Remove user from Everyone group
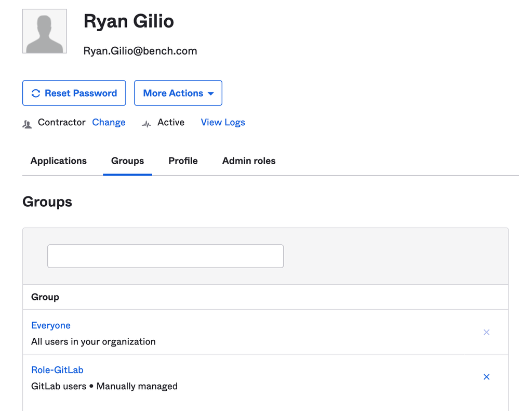Viewport: 519px width, 411px height. click(x=486, y=332)
